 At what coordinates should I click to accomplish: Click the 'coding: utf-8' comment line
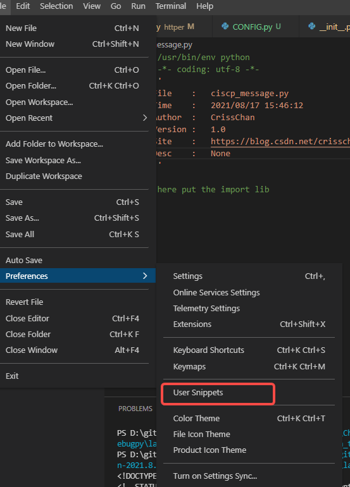point(208,70)
